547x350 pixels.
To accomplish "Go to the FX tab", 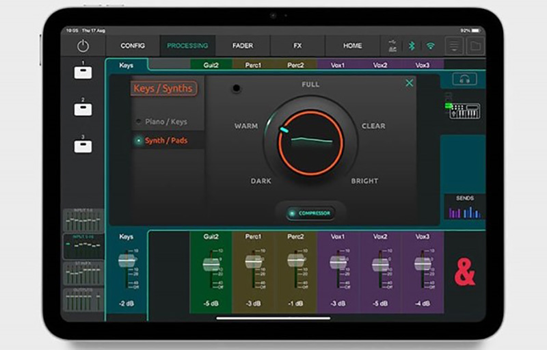I will coord(297,46).
